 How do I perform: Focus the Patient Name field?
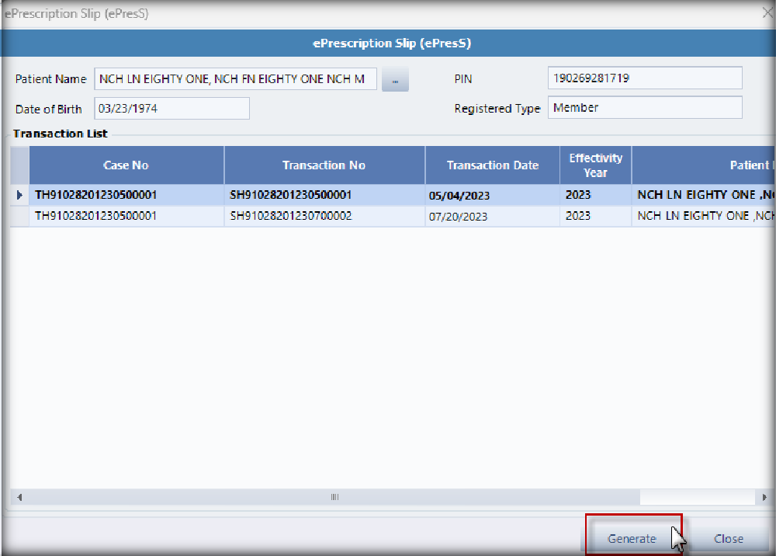tap(235, 79)
